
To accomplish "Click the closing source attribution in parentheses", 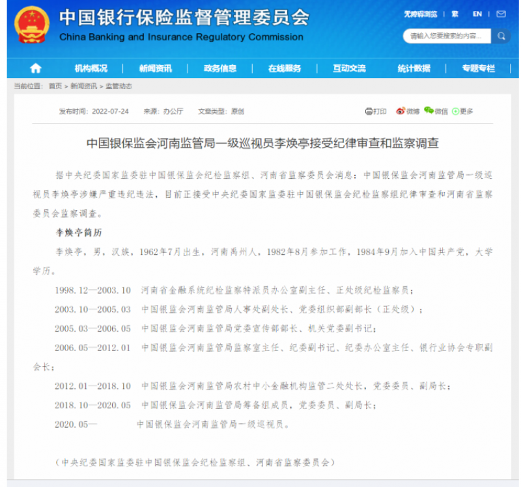I will click(195, 462).
